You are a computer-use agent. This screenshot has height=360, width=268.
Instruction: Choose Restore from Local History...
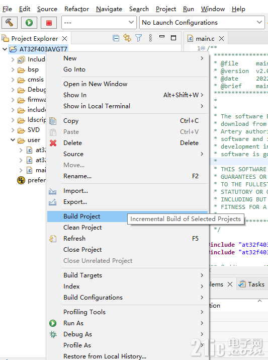pos(127,356)
